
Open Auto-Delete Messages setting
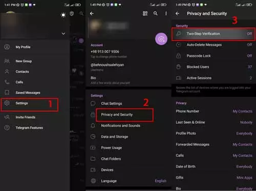pos(214,45)
